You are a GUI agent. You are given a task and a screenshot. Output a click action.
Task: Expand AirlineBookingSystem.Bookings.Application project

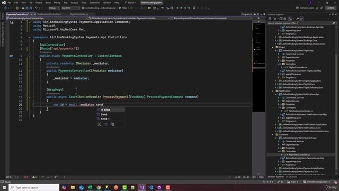(x=275, y=37)
